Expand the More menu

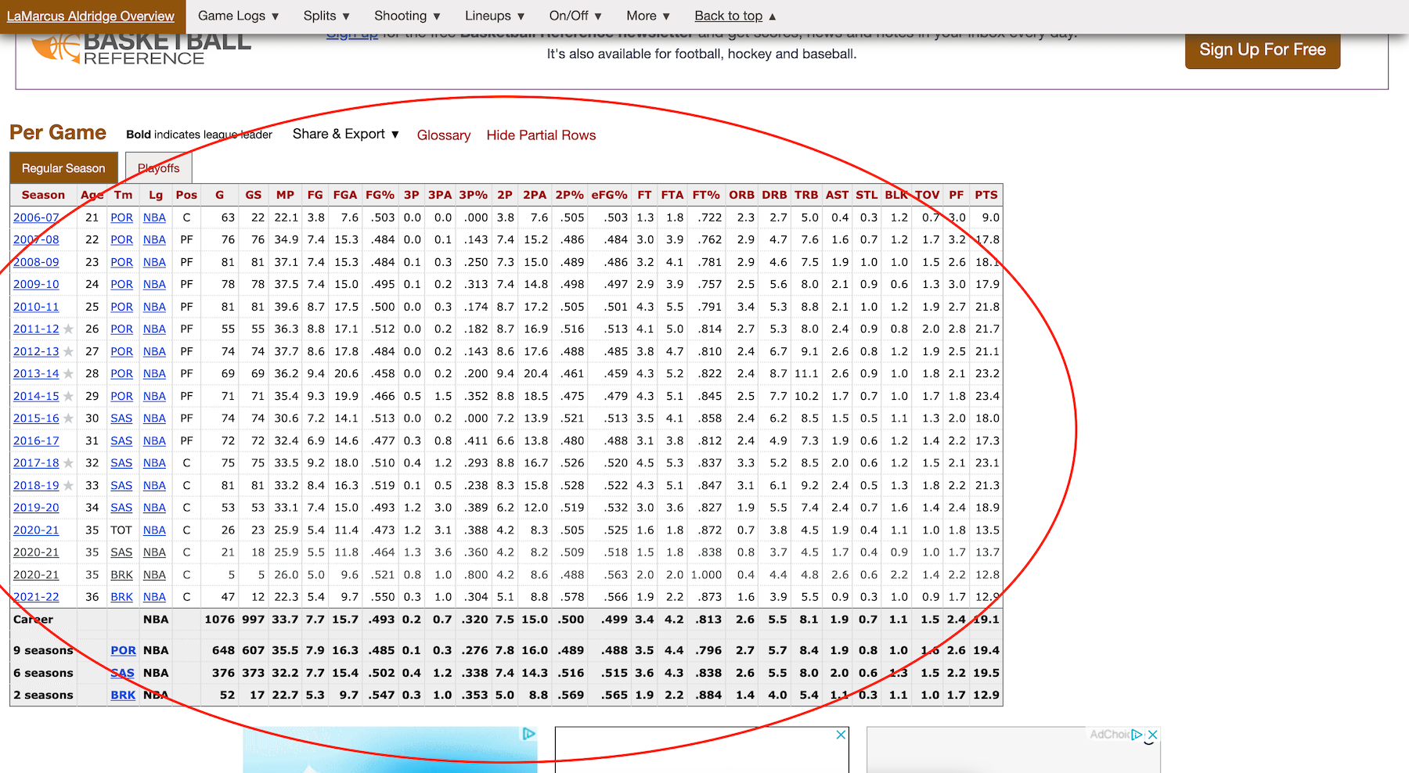pos(648,16)
